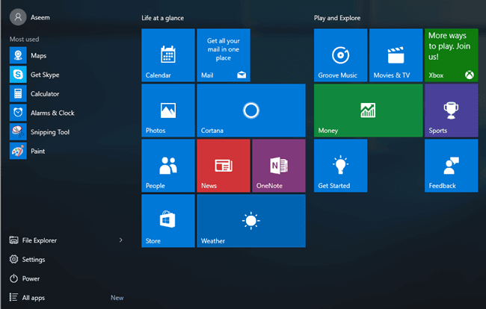Open the Power options menu
The width and height of the screenshot is (486, 309).
pyautogui.click(x=30, y=278)
